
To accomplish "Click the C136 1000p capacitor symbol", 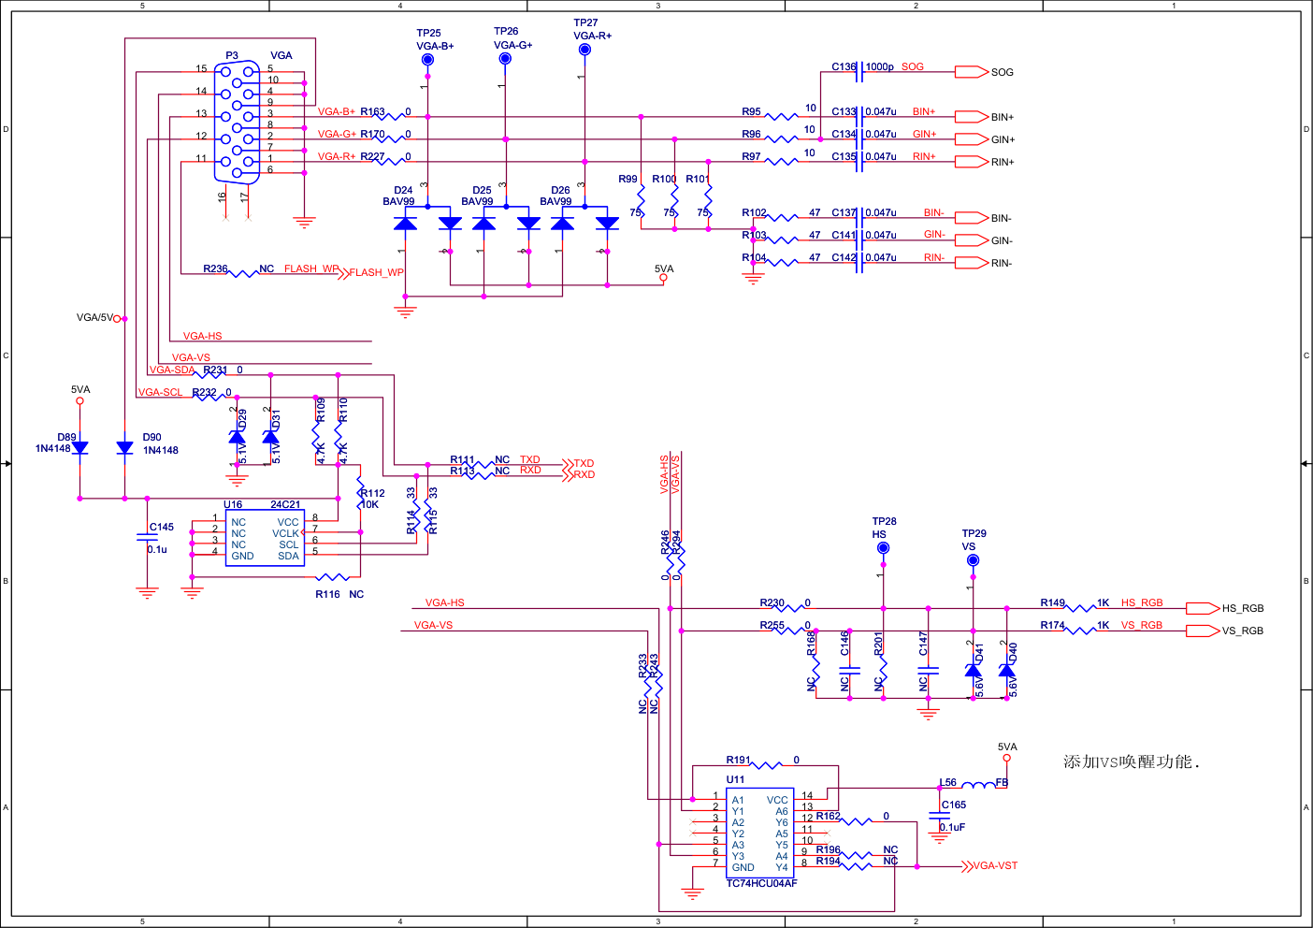I will pyautogui.click(x=859, y=72).
